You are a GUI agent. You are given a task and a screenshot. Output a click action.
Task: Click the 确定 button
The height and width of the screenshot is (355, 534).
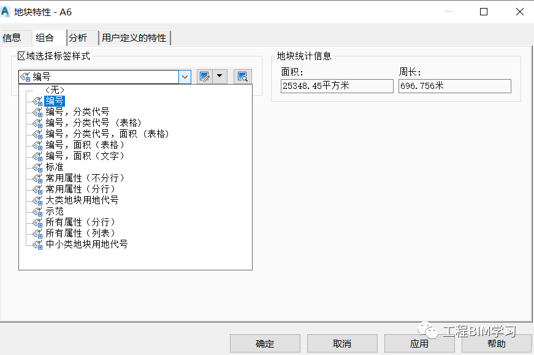265,343
